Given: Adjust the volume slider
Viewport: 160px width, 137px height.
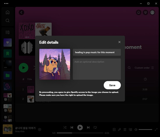Looking at the screenshot, I should coord(145,129).
